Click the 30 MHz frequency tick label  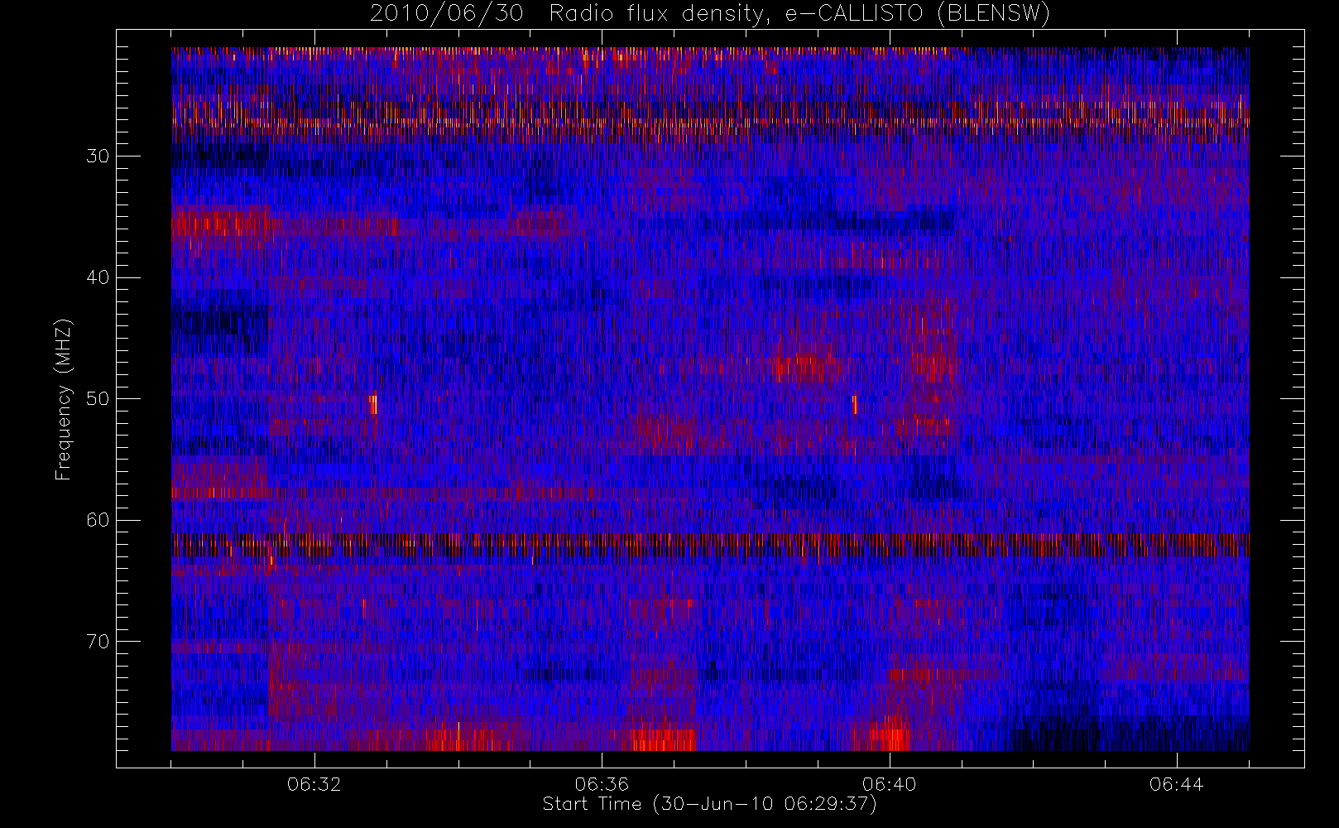pos(98,156)
